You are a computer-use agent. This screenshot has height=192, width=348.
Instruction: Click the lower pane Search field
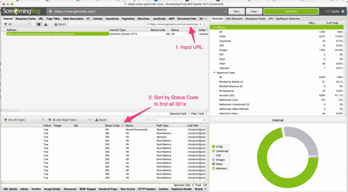(175, 120)
